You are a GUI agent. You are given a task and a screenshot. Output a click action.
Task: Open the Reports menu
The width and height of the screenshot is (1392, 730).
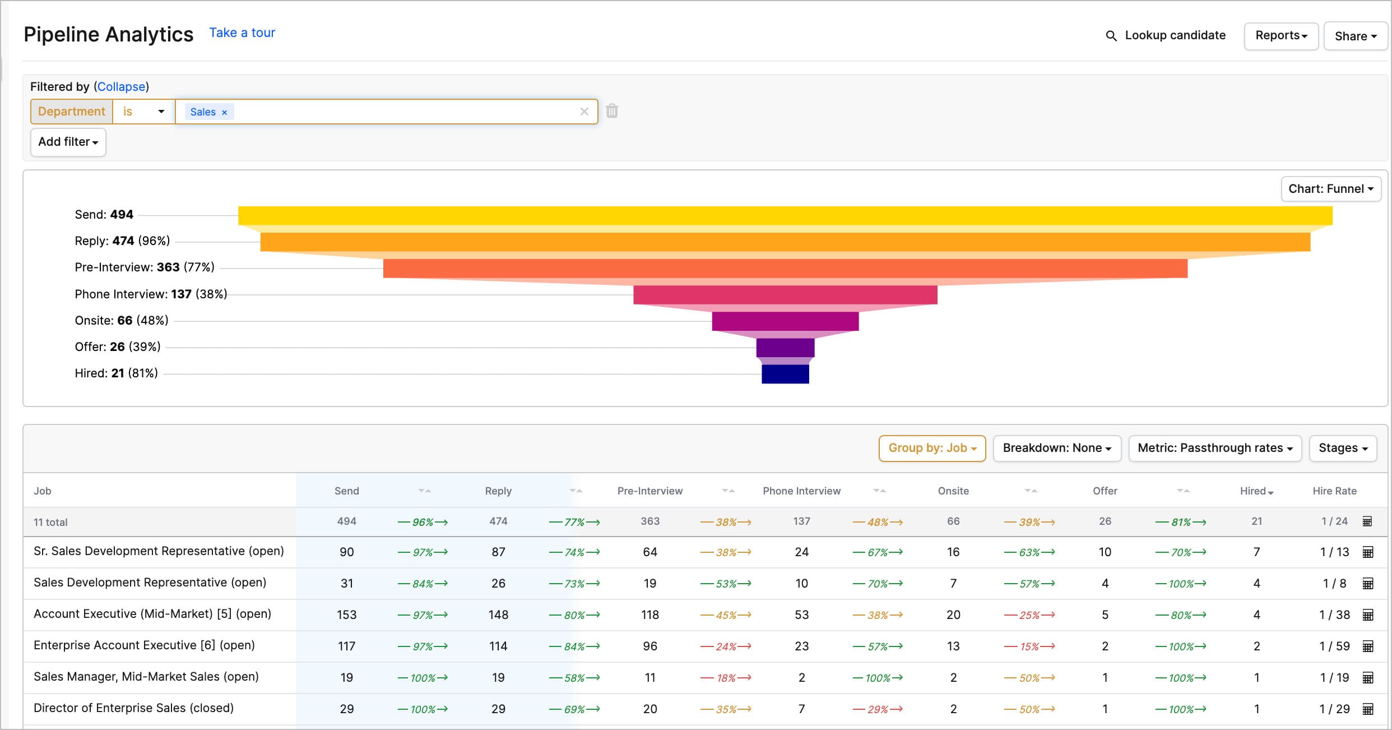(x=1281, y=35)
